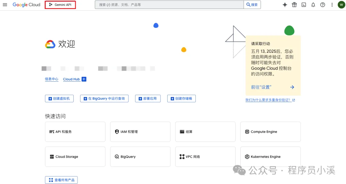Open the VPC 网络 card
The image size is (346, 184).
(205, 157)
